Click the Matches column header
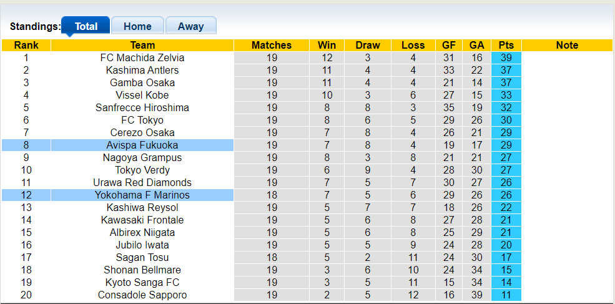Viewport: 615px width, 304px height. (272, 45)
